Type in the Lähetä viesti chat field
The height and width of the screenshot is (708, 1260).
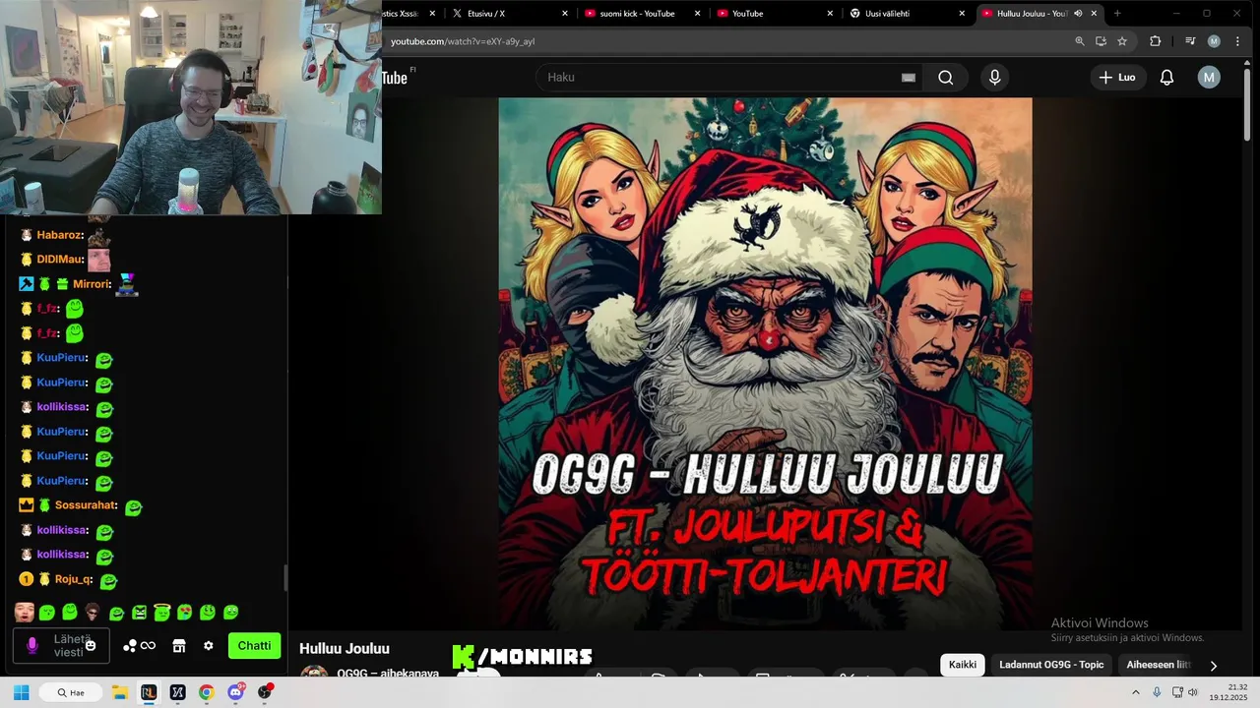pos(61,646)
